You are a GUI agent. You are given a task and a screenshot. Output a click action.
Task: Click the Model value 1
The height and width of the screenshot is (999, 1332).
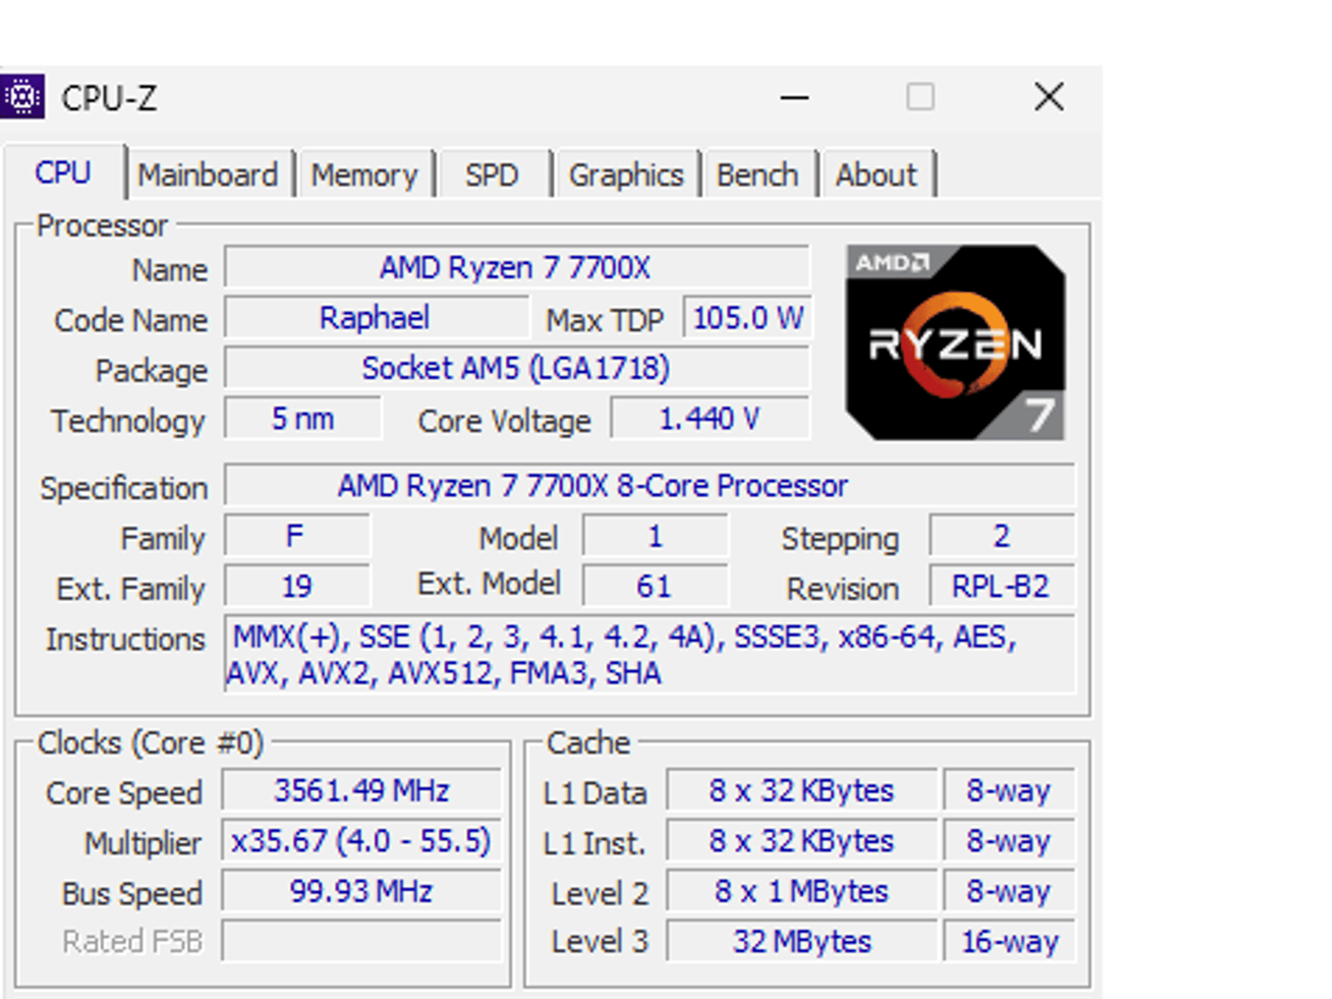coord(655,536)
